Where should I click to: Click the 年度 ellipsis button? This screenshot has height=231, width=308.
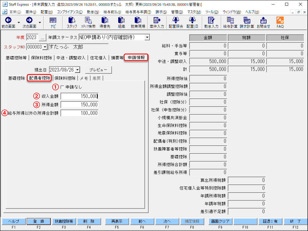pos(42,37)
